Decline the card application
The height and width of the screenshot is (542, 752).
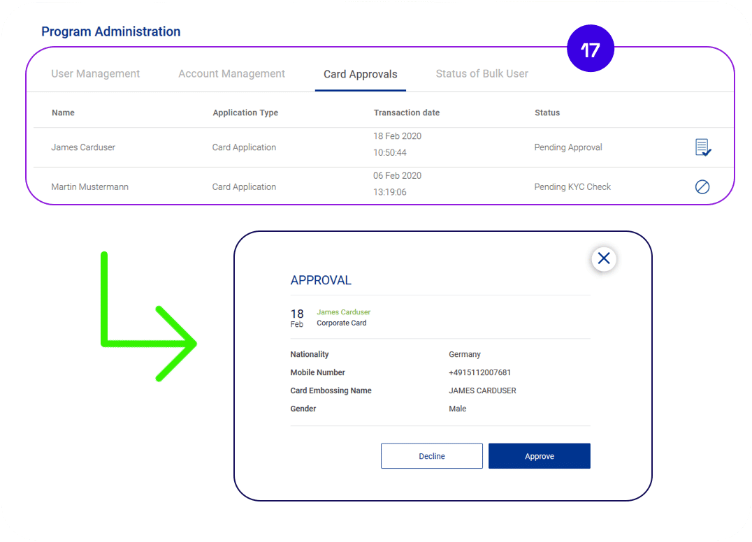point(432,455)
